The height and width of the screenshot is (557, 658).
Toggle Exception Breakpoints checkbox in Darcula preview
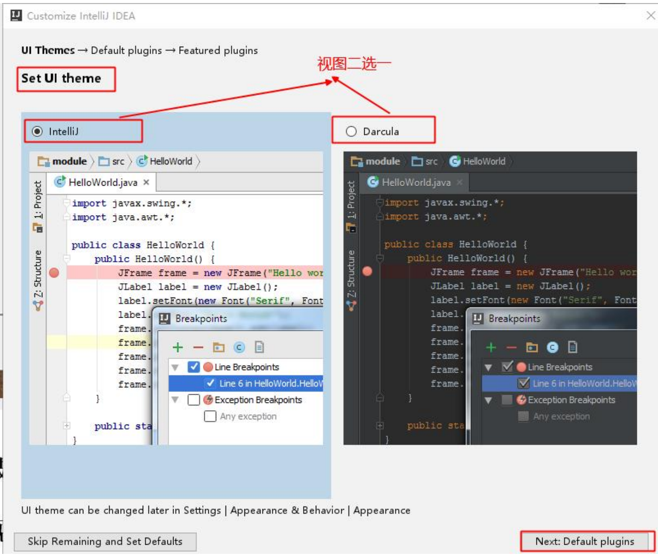pos(507,399)
